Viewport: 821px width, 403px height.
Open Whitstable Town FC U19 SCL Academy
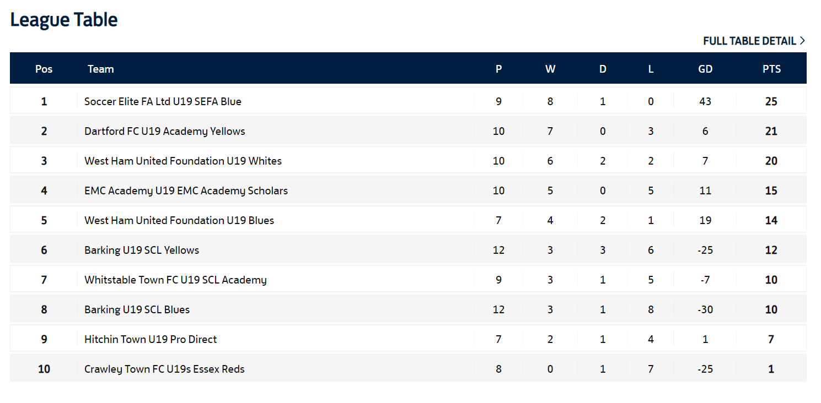click(x=175, y=280)
